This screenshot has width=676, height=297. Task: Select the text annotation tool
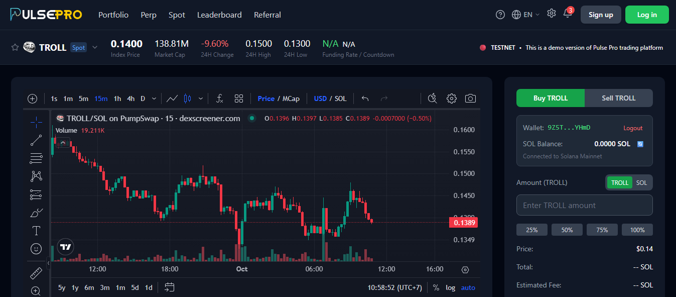(36, 231)
